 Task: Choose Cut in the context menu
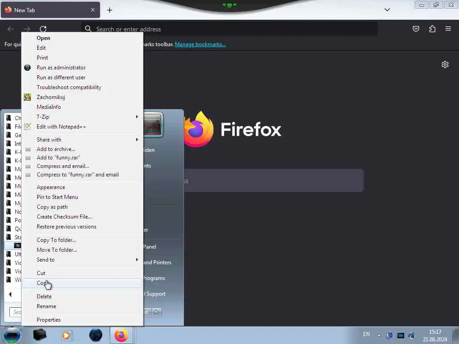coord(82,273)
